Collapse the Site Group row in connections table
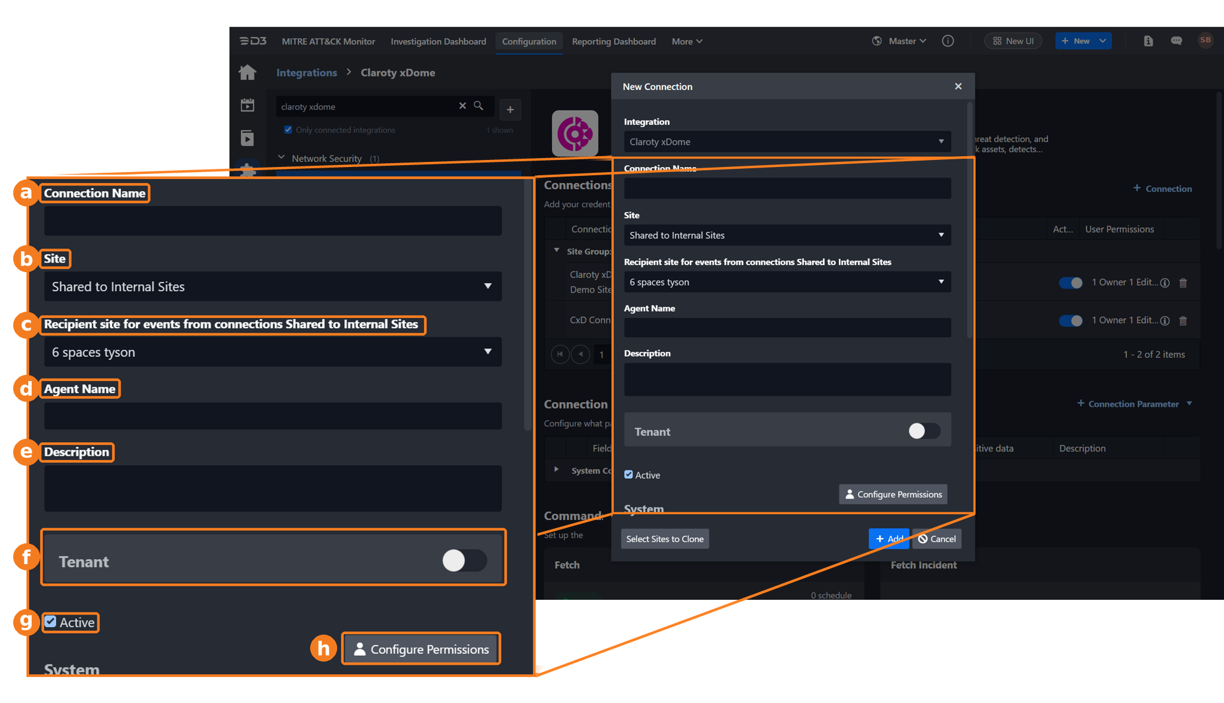This screenshot has width=1224, height=703. pos(557,250)
